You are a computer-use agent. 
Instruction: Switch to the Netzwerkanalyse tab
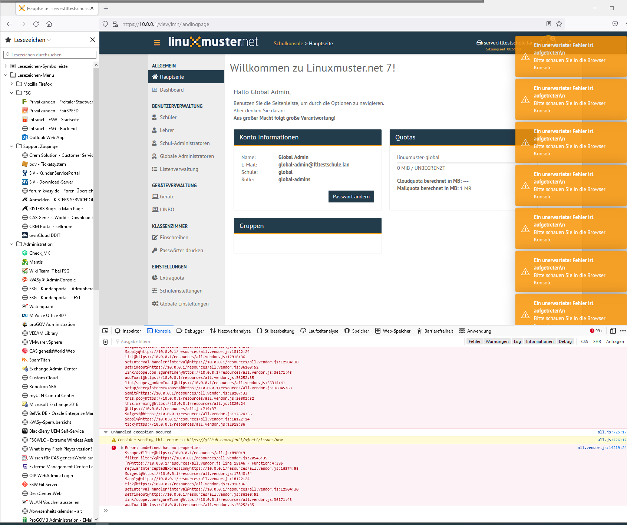coord(230,331)
